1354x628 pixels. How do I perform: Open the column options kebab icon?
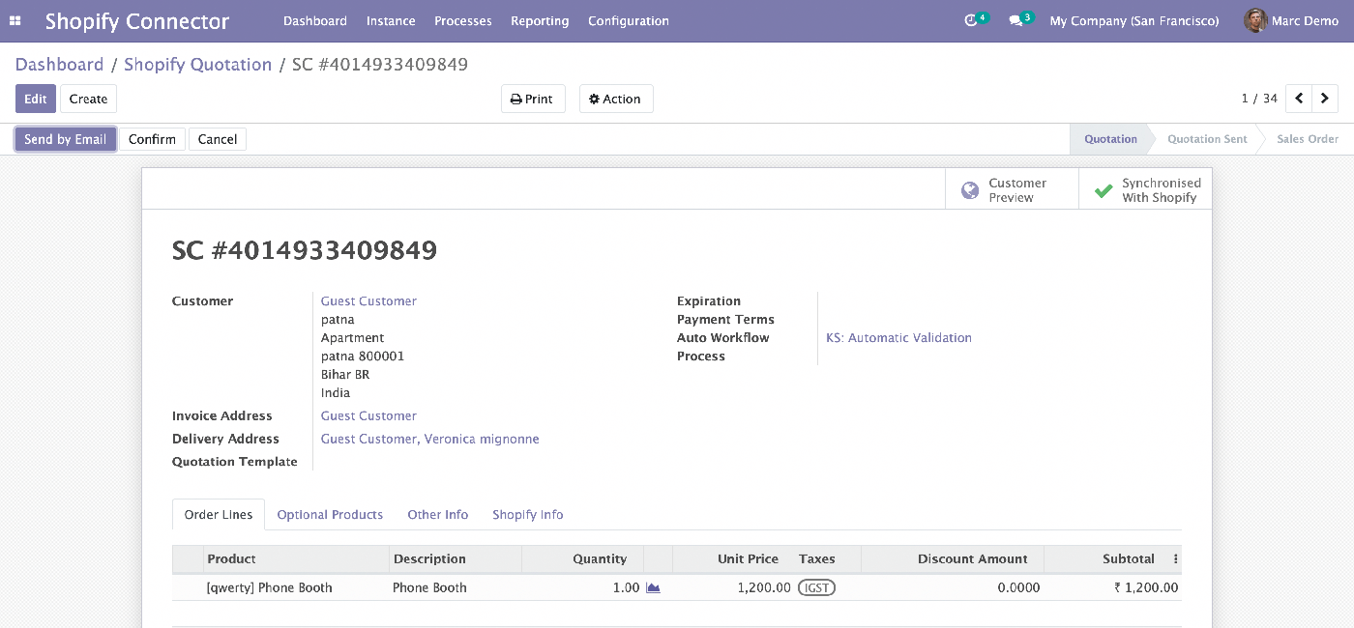coord(1176,558)
